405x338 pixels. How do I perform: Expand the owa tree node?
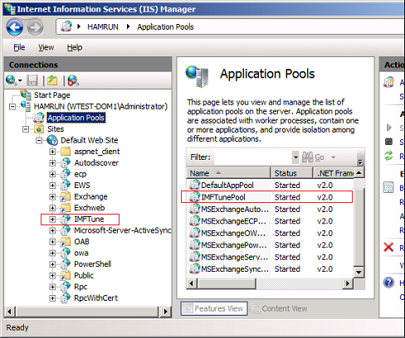(52, 253)
